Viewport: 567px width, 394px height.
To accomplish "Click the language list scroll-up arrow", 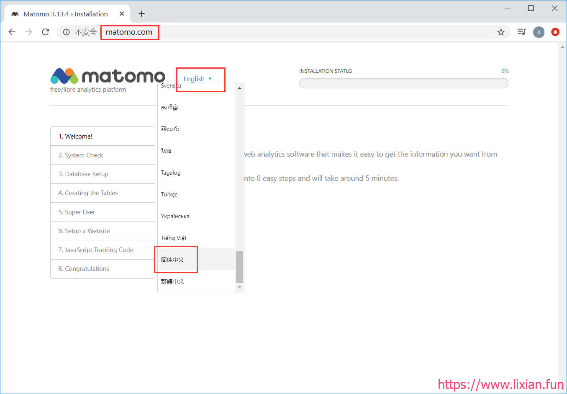I will (239, 88).
